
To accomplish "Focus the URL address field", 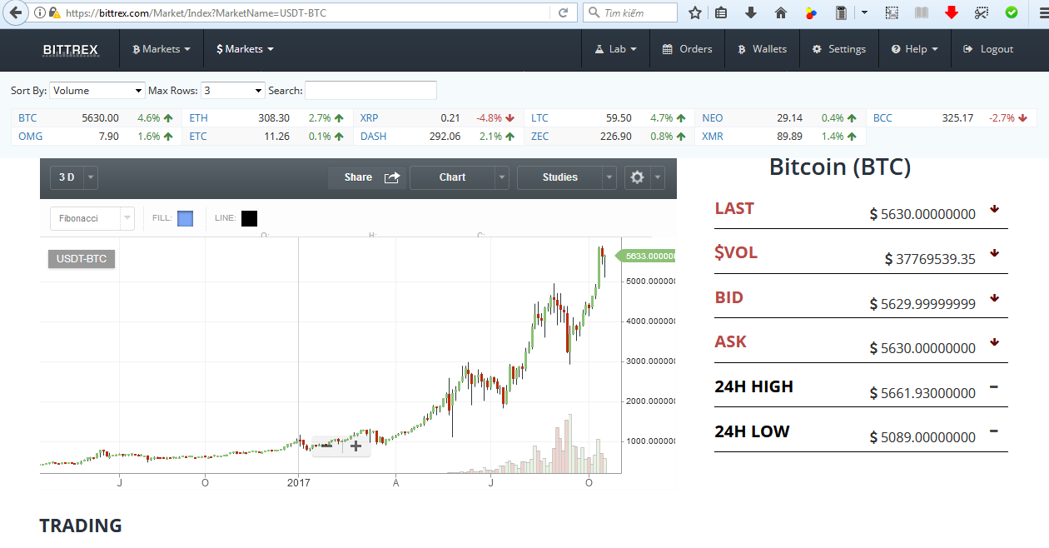I will coord(306,12).
